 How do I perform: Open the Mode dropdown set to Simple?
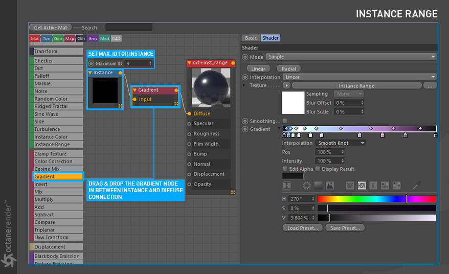350,57
